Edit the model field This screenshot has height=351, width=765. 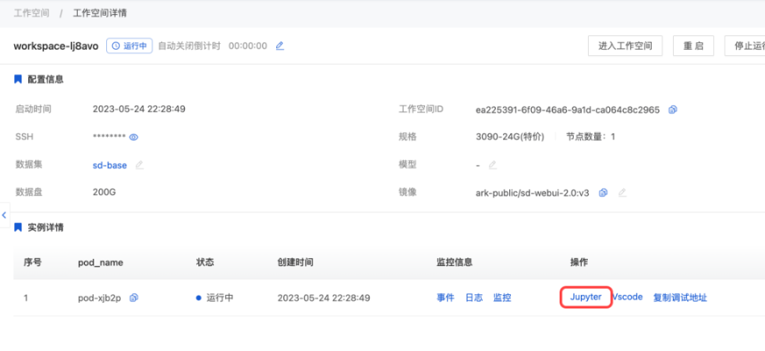coord(493,165)
